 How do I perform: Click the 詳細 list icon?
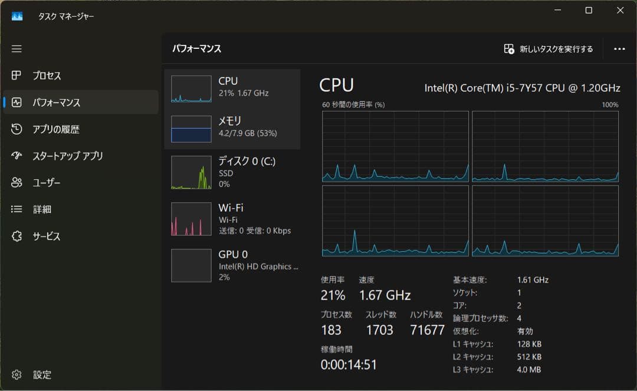coord(17,209)
